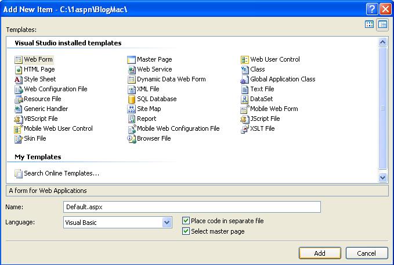Click the template list scroll down arrow
This screenshot has width=394, height=265.
[382, 177]
